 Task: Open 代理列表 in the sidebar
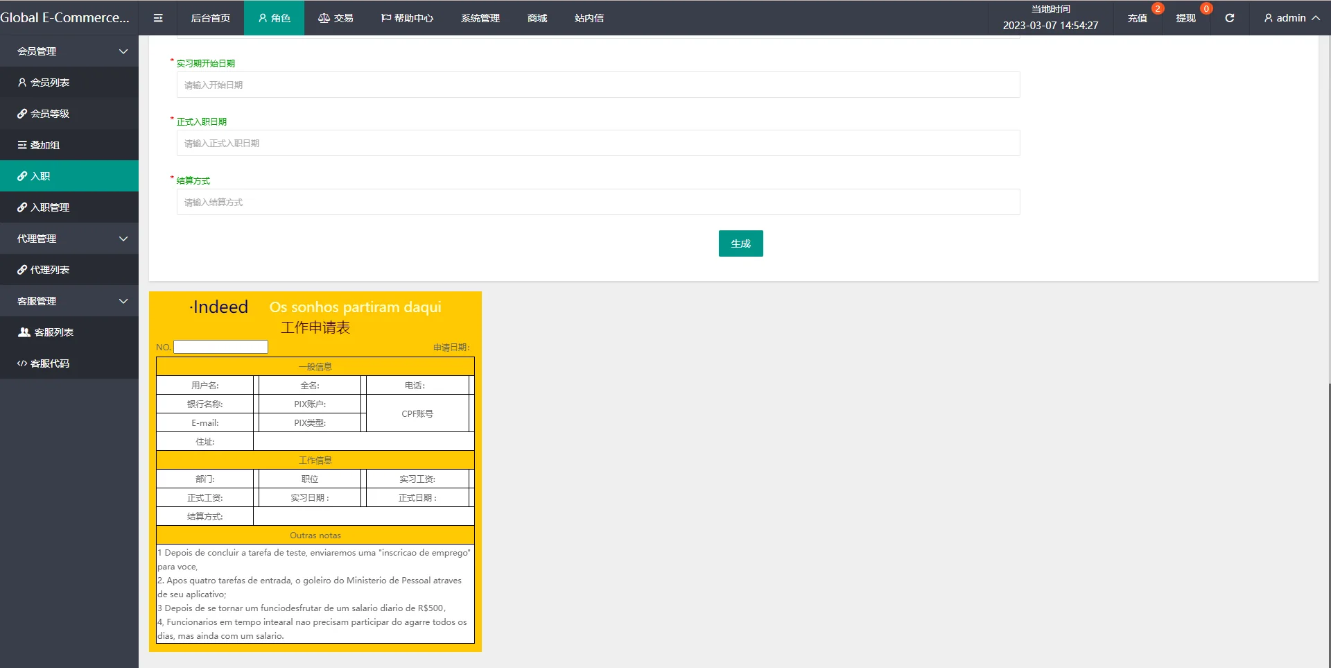tap(50, 270)
